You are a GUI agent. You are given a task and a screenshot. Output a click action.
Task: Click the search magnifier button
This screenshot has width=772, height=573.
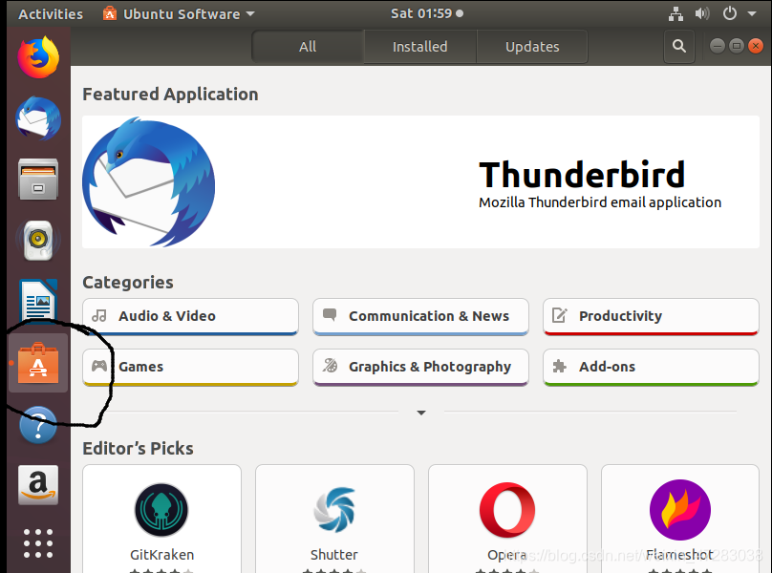point(679,46)
